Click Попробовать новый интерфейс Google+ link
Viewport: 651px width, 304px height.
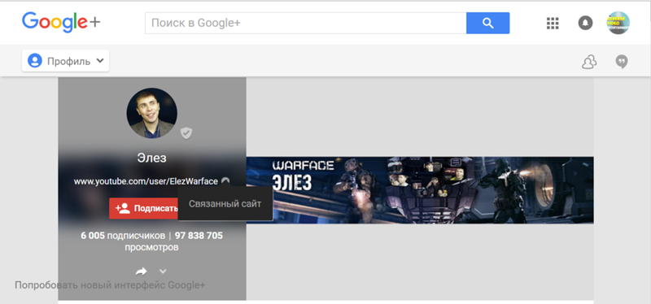[110, 285]
